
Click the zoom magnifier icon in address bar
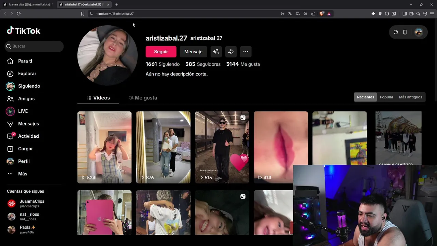pos(305,14)
